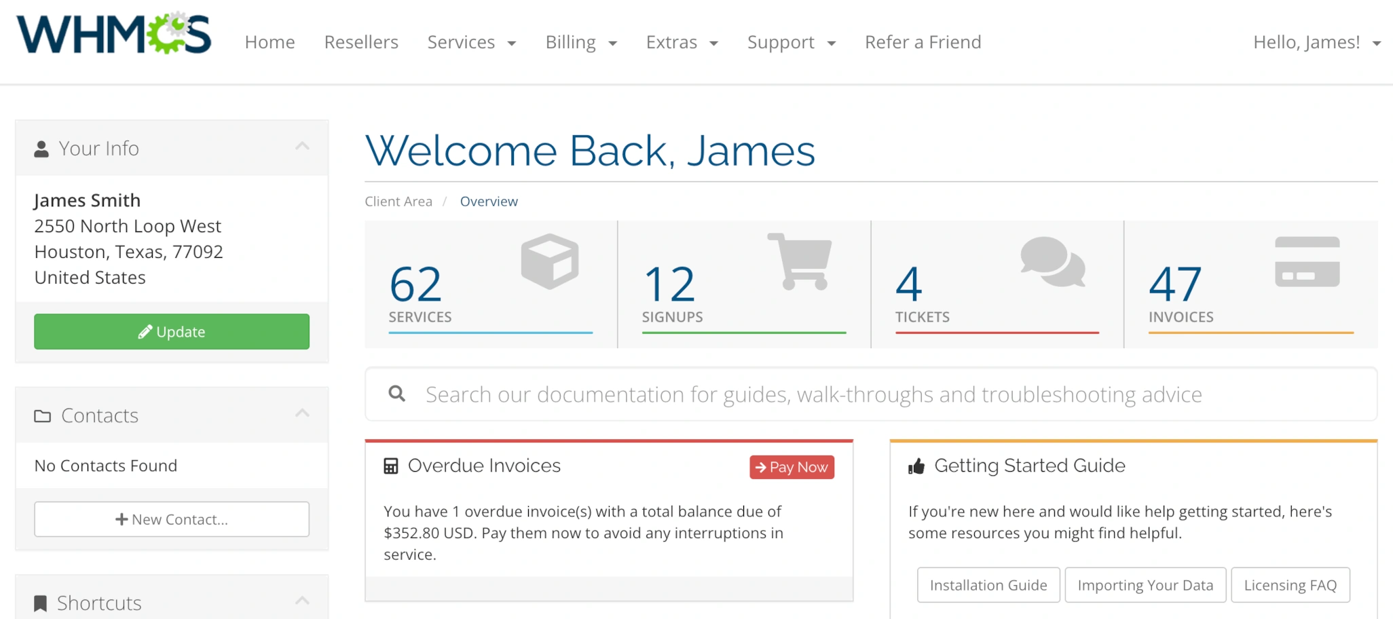
Task: Click the Pay Now button
Action: click(x=791, y=467)
